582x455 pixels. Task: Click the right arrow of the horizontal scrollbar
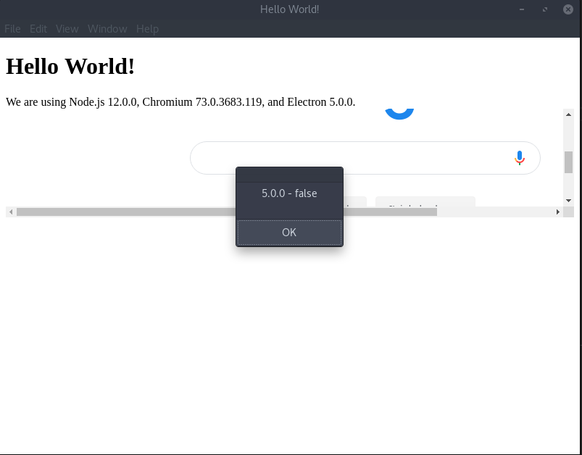click(557, 211)
